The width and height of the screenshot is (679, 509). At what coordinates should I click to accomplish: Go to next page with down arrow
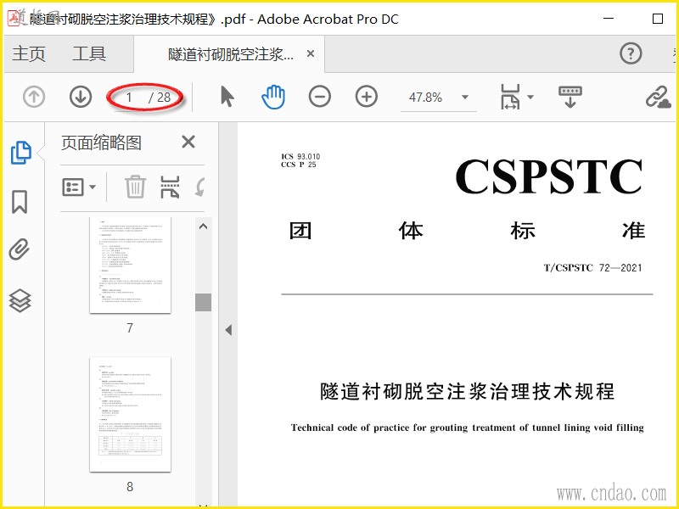pyautogui.click(x=81, y=97)
